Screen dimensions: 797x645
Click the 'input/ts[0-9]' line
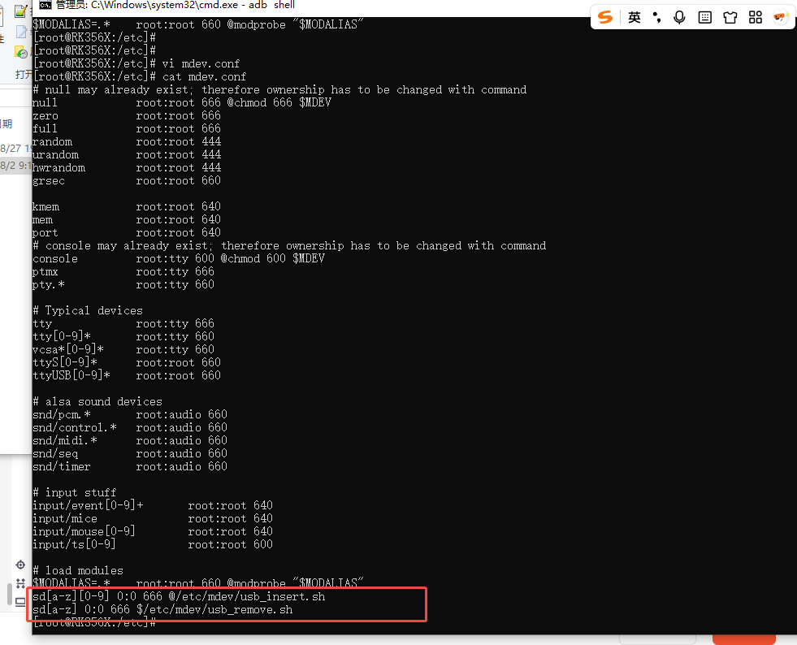(x=153, y=544)
